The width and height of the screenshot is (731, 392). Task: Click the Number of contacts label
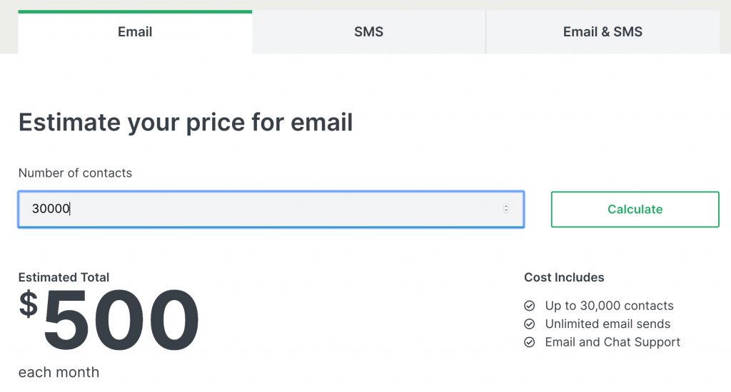75,173
